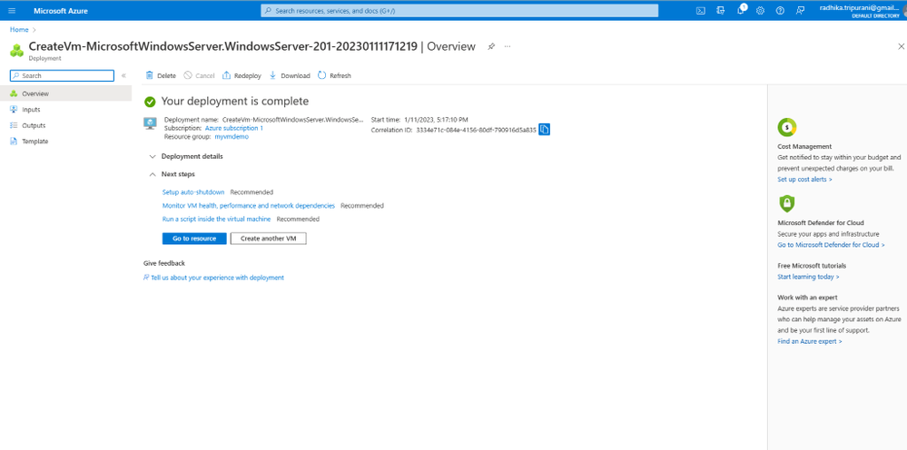The width and height of the screenshot is (907, 450).
Task: Click the Your deployment is complete heading
Action: pyautogui.click(x=235, y=102)
